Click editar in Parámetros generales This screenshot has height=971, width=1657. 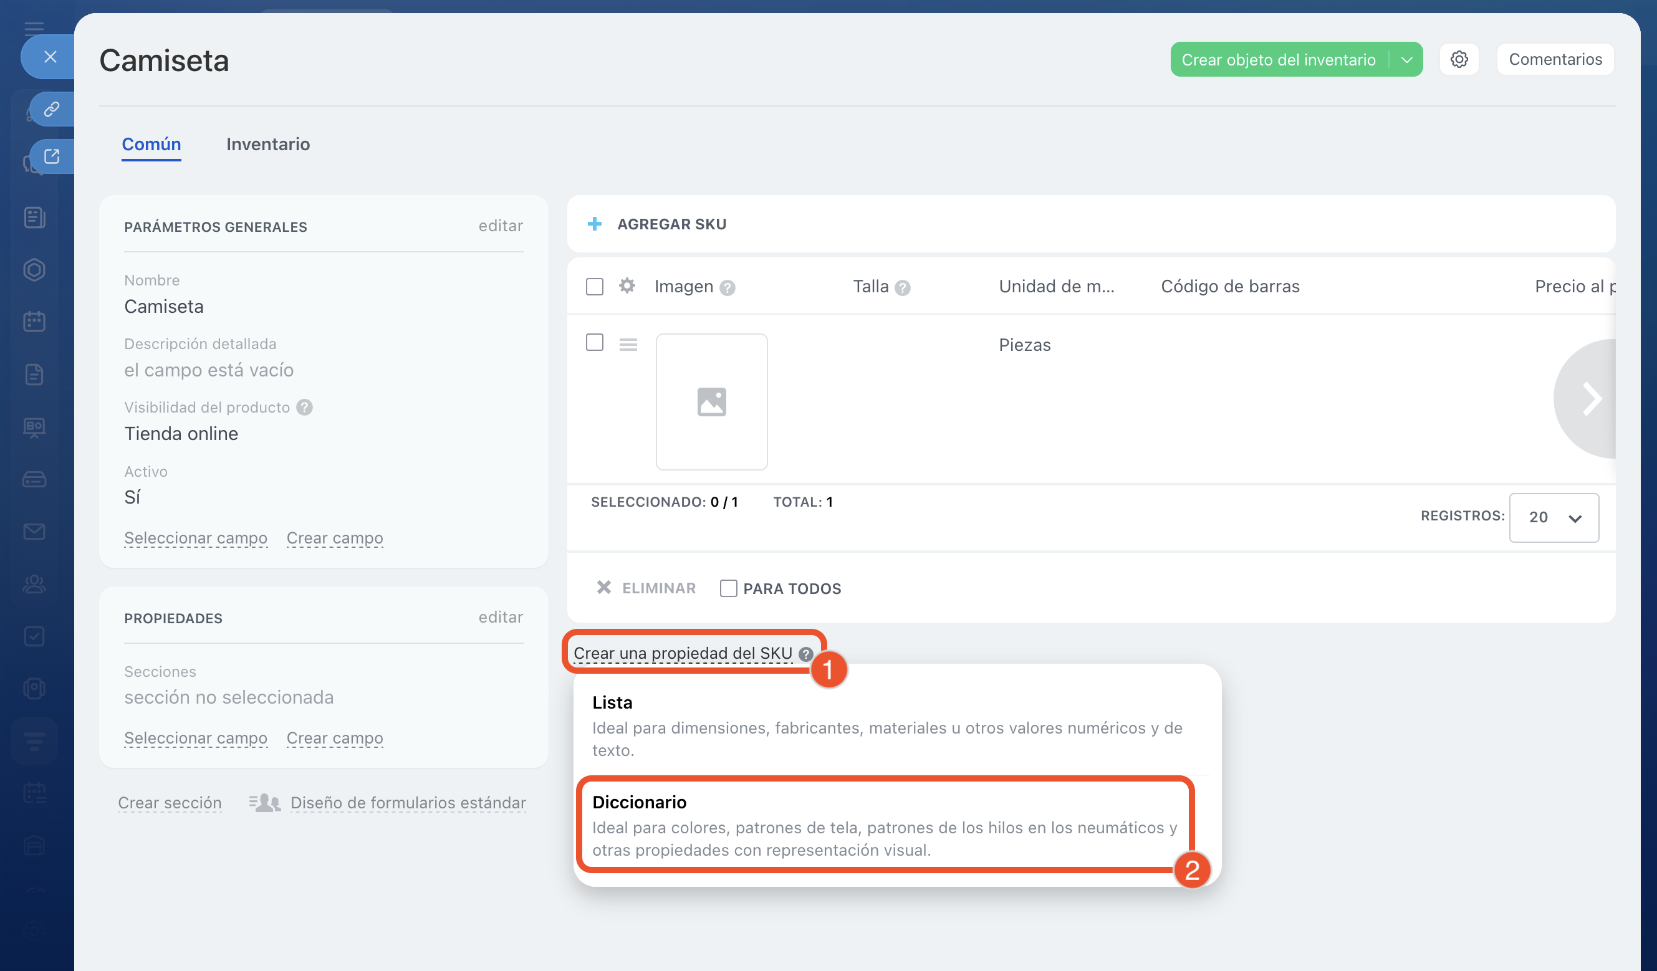[501, 226]
